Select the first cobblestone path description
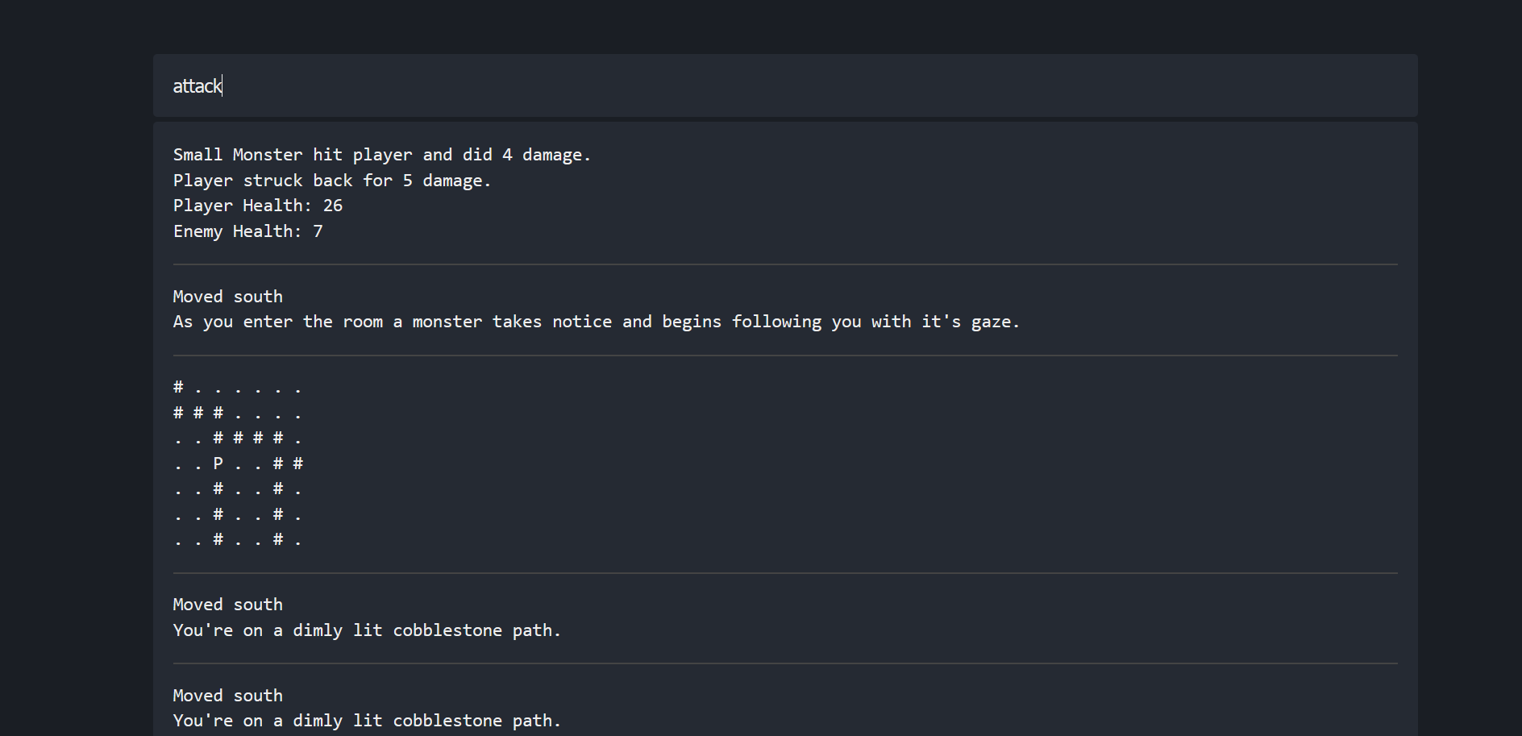The image size is (1522, 736). pos(367,630)
